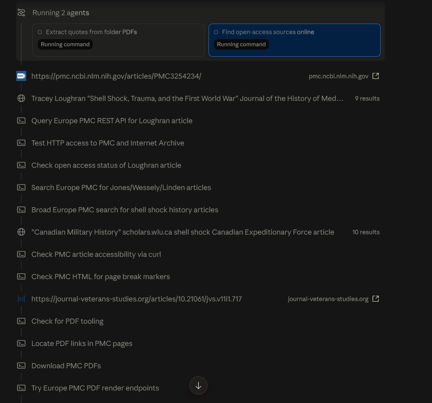
Task: Open the Extract quotes from folder PDFs agent card
Action: tap(118, 40)
